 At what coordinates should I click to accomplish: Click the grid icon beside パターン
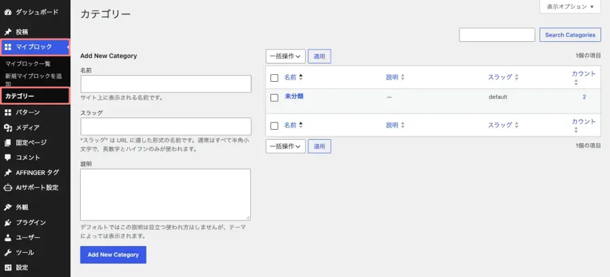(7, 113)
